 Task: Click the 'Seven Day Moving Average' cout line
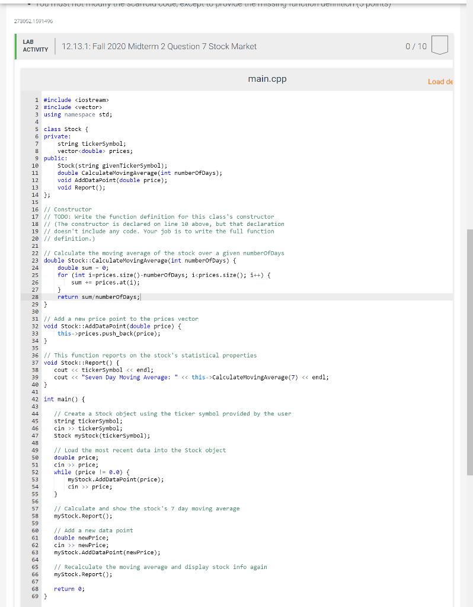[x=191, y=378]
